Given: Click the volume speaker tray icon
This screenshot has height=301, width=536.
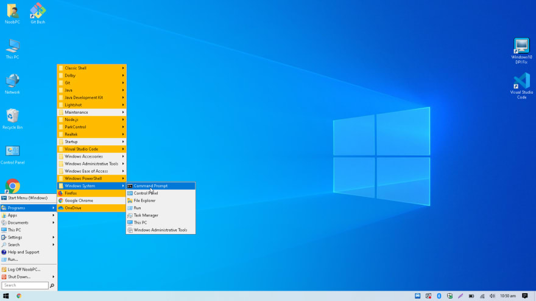Looking at the screenshot, I should 492,296.
